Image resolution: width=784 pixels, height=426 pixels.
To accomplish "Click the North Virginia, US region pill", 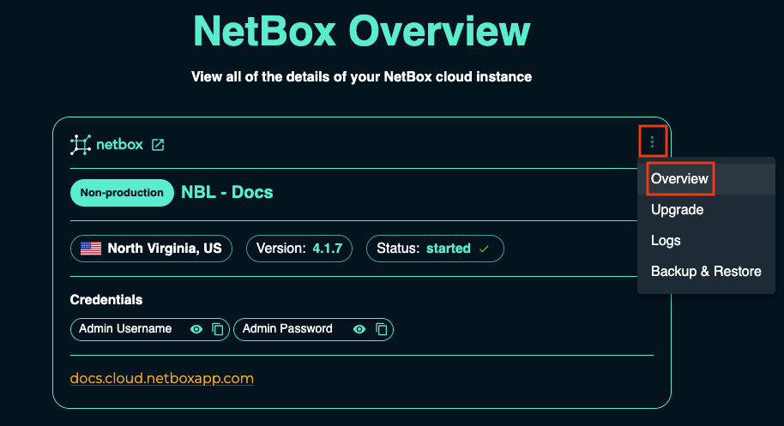I will pyautogui.click(x=151, y=249).
